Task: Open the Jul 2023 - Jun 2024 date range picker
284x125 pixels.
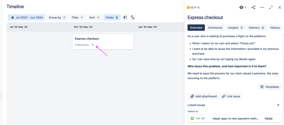Action: tap(26, 18)
